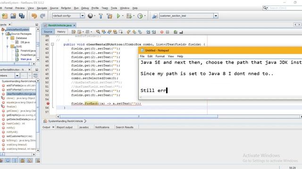
Task: Switch to the Javadoc tab
Action: (x=84, y=127)
